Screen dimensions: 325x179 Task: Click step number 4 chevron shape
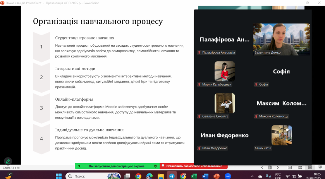[41, 139]
